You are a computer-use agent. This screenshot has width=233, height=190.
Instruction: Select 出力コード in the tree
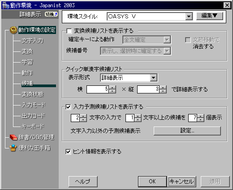click(x=33, y=116)
